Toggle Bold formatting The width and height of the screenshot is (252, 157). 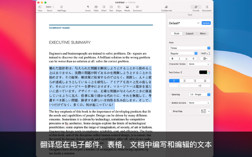tap(173, 59)
